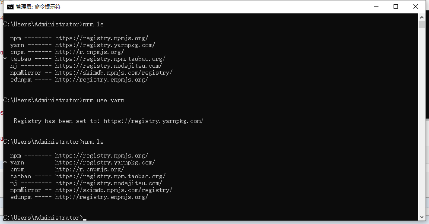Click the 'Registry has been set to' message
The height and width of the screenshot is (224, 429).
pyautogui.click(x=108, y=121)
